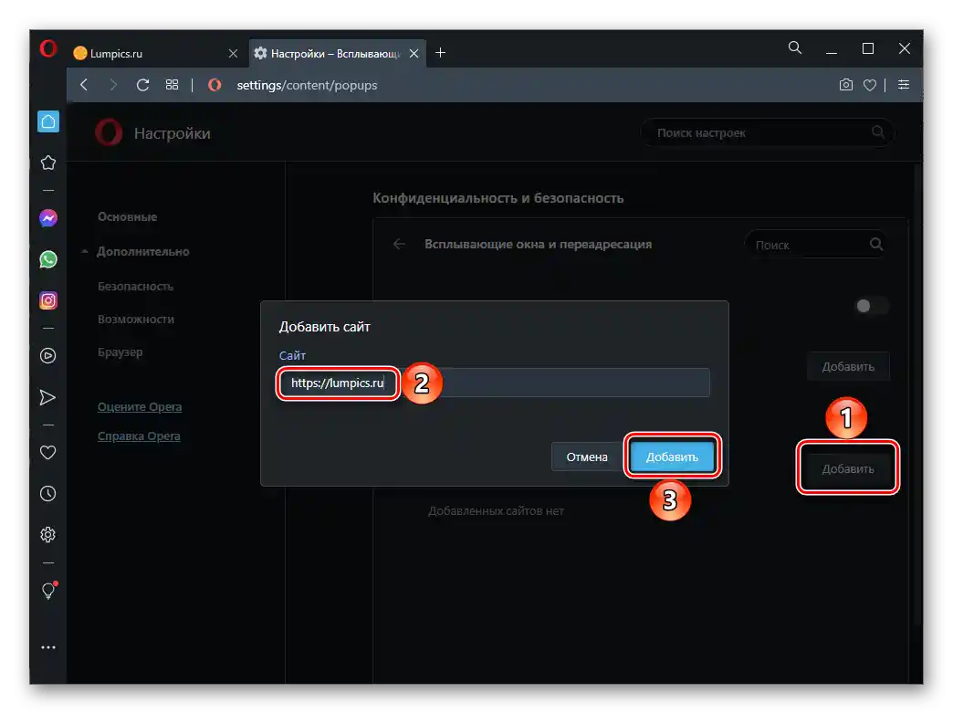Confirm with the blue Добавить button

(x=672, y=457)
